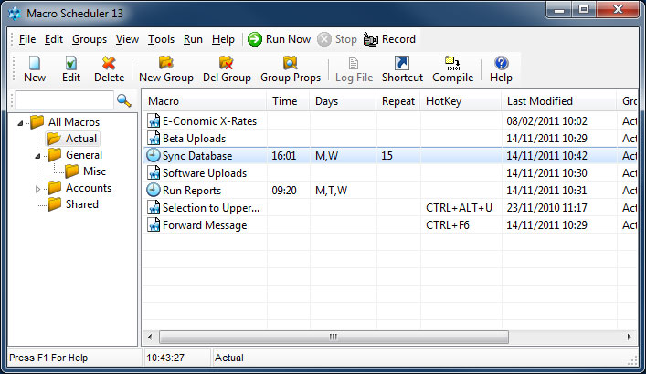Click the CTRL+F6 hotkey cell
Screen dimensions: 646x374
[448, 225]
